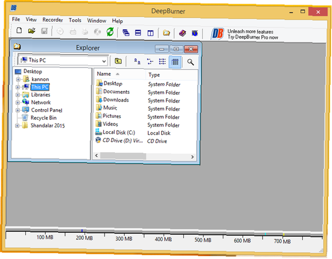Cascade windows using the toolbar icon
332x259 pixels.
[126, 33]
